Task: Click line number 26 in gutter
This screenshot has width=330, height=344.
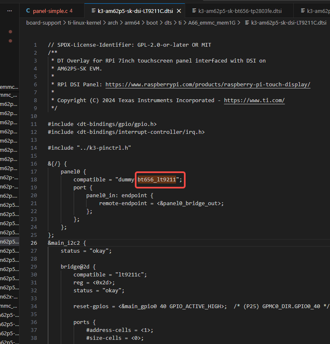Action: (x=34, y=243)
